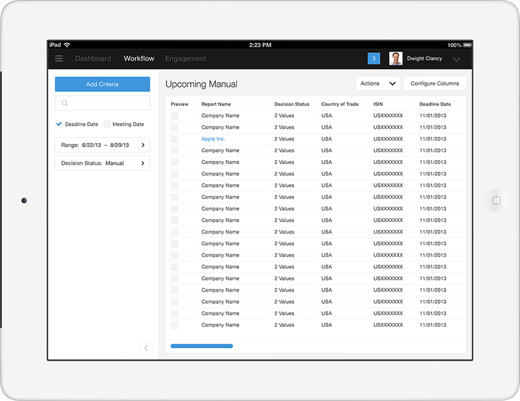Click the search magnifier icon
Screen dimensions: 520x401
click(x=64, y=103)
